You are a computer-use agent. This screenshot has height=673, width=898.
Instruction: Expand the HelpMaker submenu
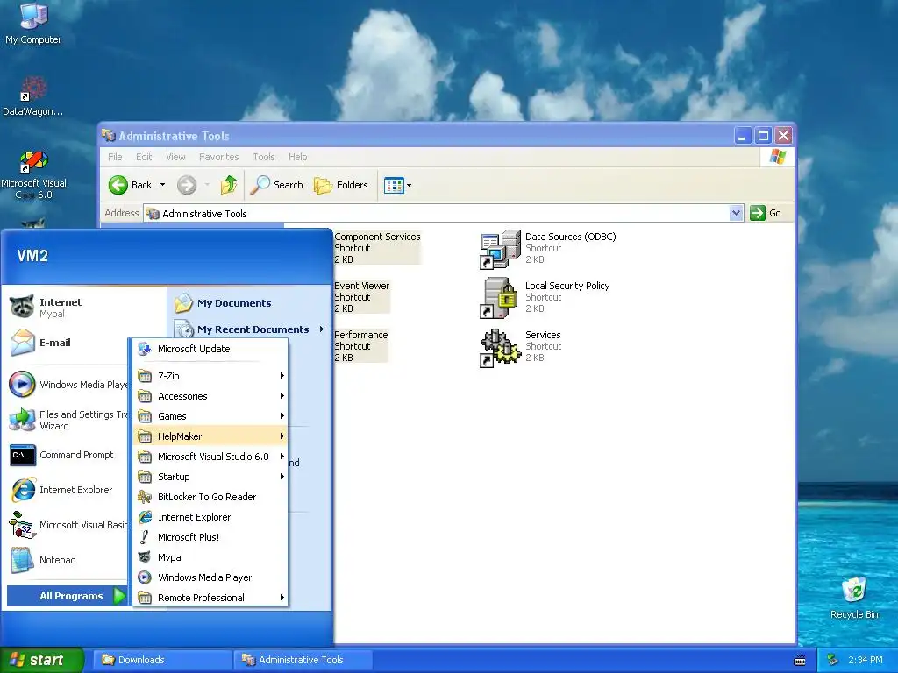tap(210, 436)
